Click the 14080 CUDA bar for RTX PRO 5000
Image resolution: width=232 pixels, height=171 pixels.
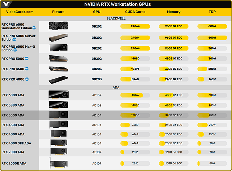tap(135, 59)
